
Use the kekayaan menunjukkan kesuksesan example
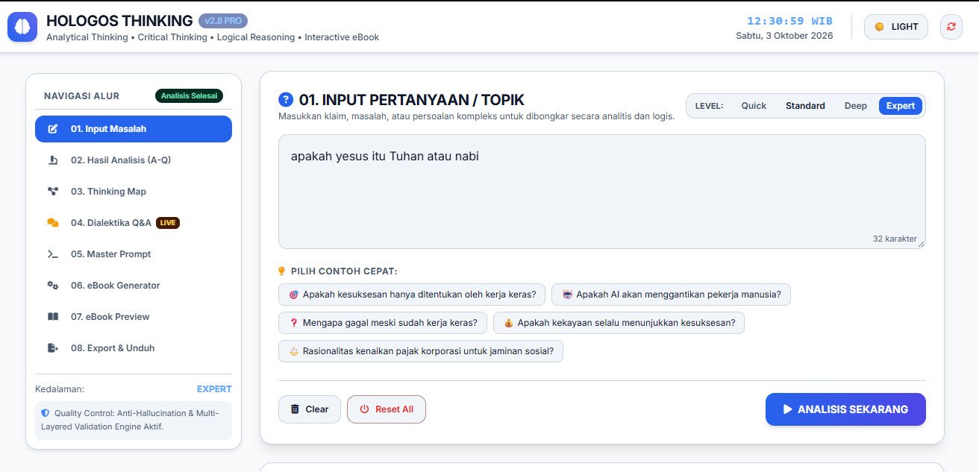[619, 323]
